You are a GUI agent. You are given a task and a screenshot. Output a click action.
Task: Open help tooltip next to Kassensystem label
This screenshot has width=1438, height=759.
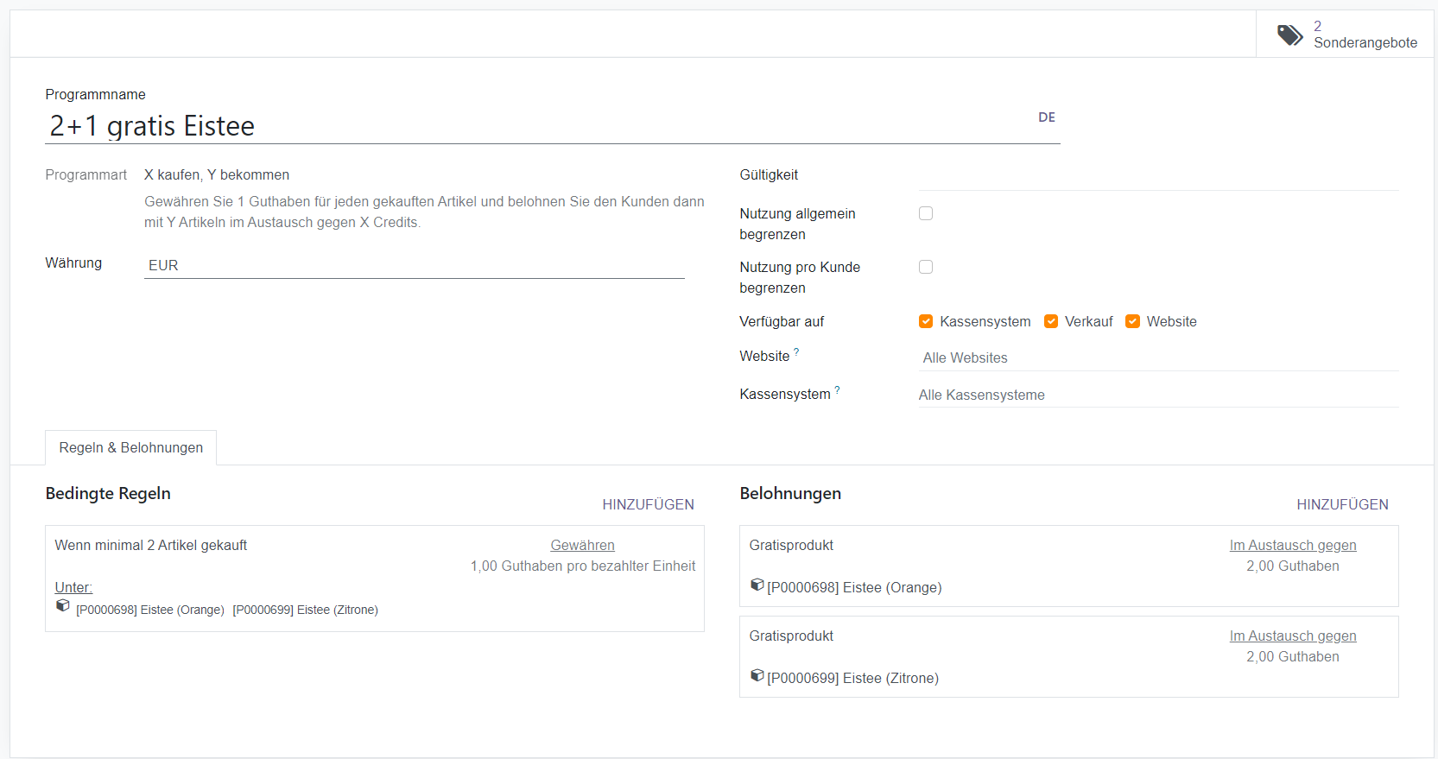(837, 390)
